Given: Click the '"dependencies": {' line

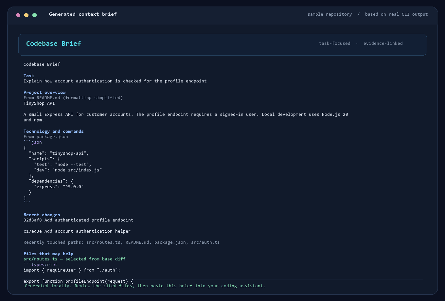Looking at the screenshot, I should (51, 181).
